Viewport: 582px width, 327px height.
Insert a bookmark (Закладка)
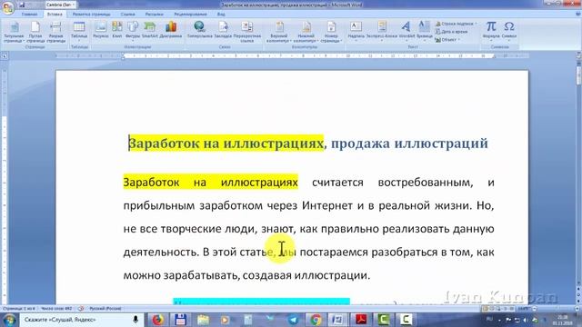(223, 30)
